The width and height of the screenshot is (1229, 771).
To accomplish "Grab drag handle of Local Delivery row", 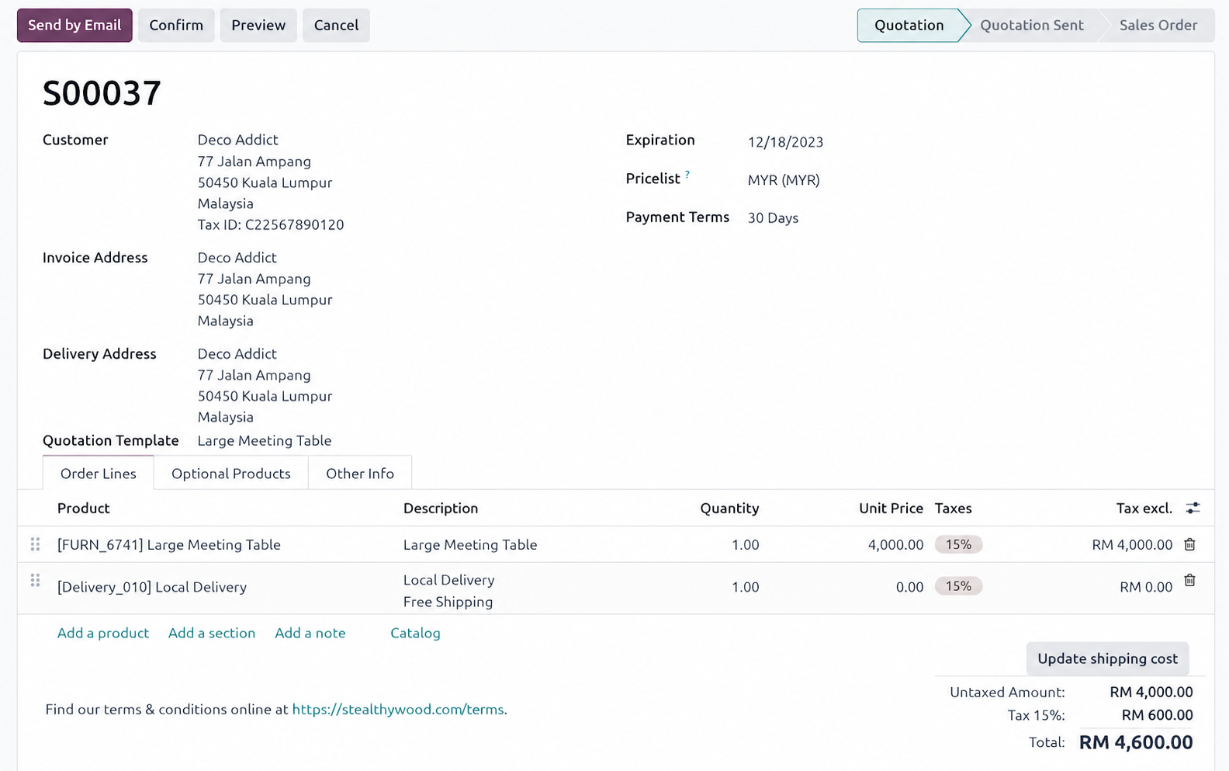I will coord(35,580).
